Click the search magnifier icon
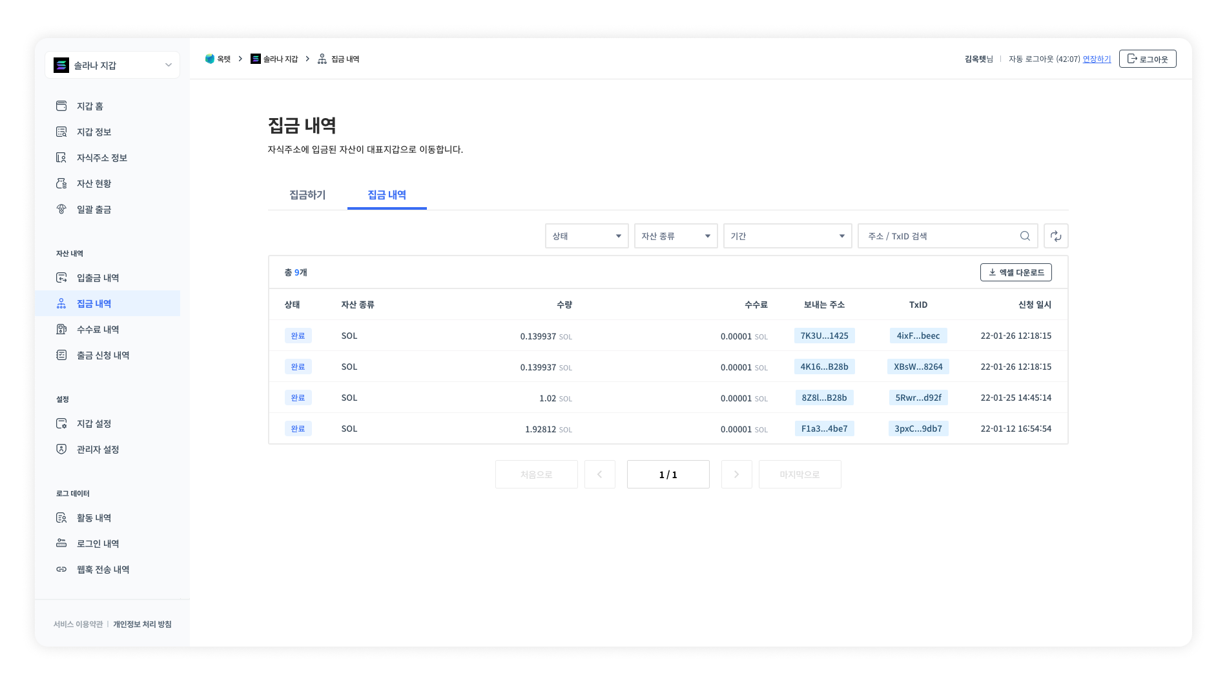Viewport: 1227px width, 684px height. (x=1025, y=236)
